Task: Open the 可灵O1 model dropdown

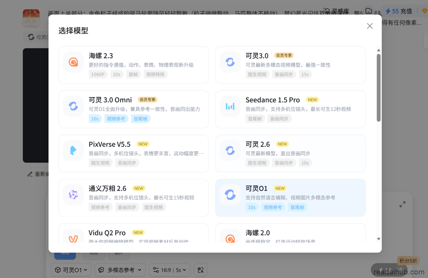Action: pos(71,270)
